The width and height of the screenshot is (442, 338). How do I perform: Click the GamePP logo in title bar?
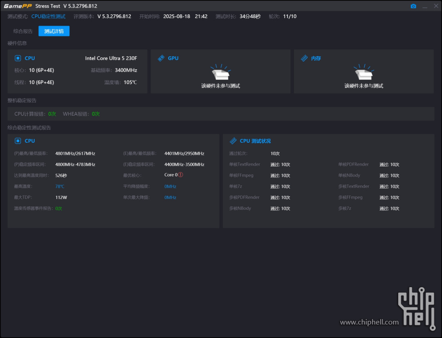[x=18, y=6]
